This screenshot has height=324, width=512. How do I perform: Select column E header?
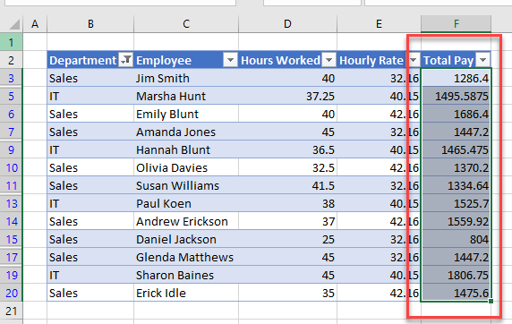(379, 24)
